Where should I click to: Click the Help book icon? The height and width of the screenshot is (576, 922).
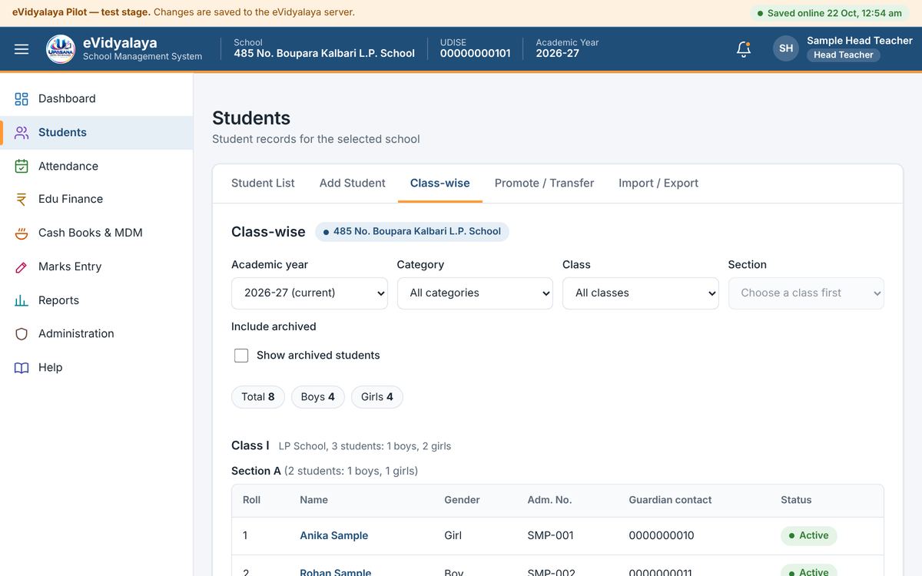pos(22,368)
